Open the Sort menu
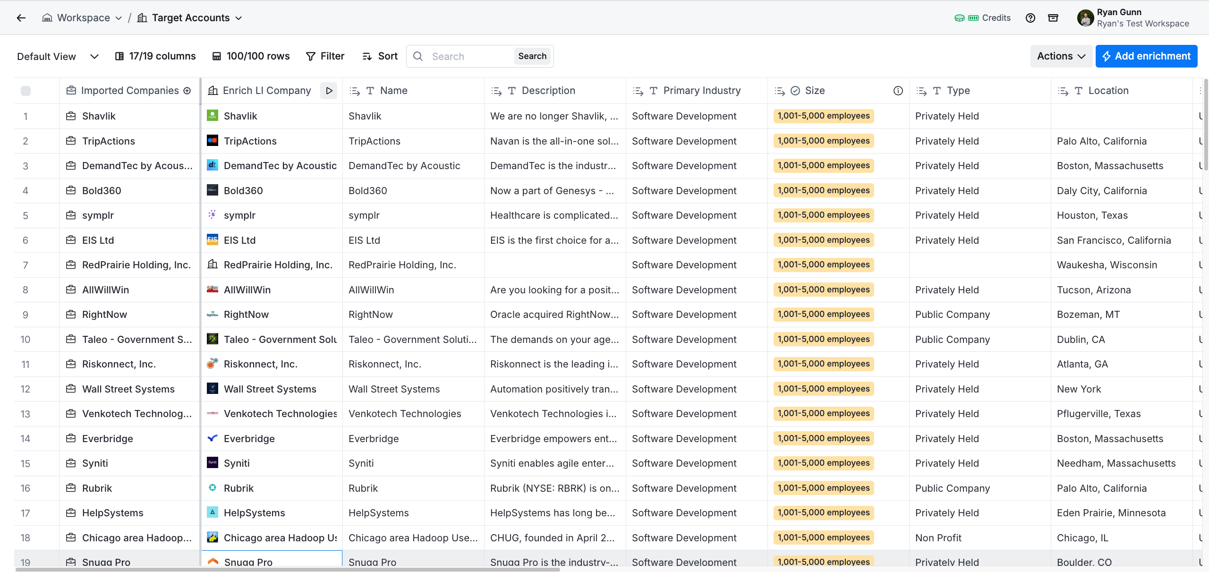This screenshot has height=572, width=1209. pos(380,56)
